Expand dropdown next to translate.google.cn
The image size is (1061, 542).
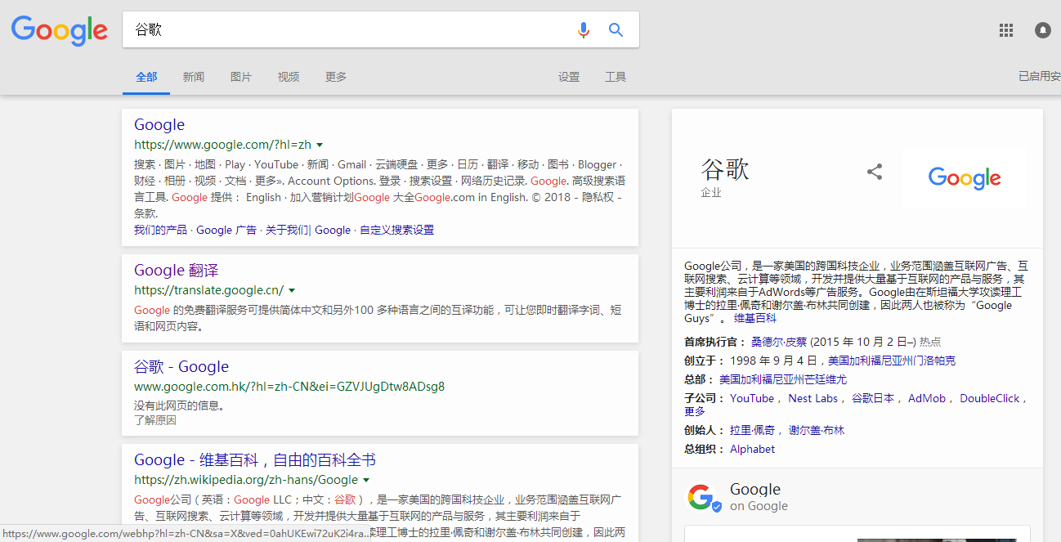pyautogui.click(x=292, y=290)
